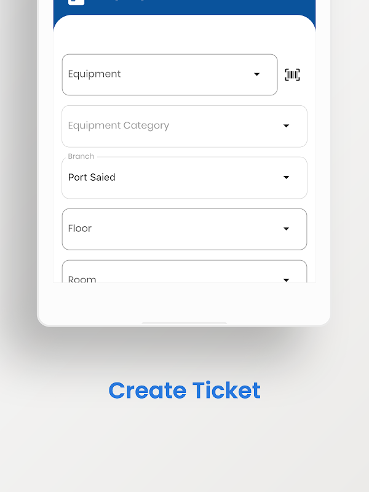Click the Create Ticket caption text
This screenshot has height=492, width=369.
click(x=184, y=391)
